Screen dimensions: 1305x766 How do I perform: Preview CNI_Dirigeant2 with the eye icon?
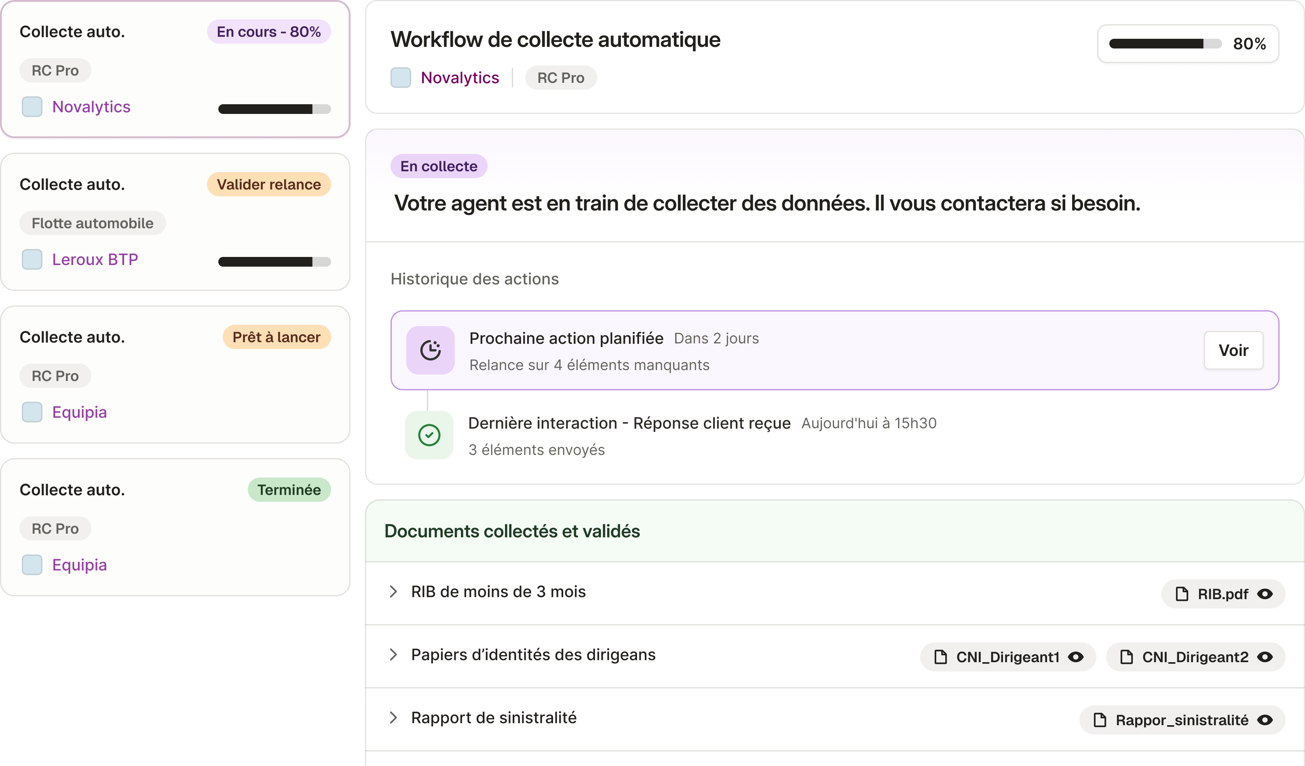pyautogui.click(x=1265, y=657)
